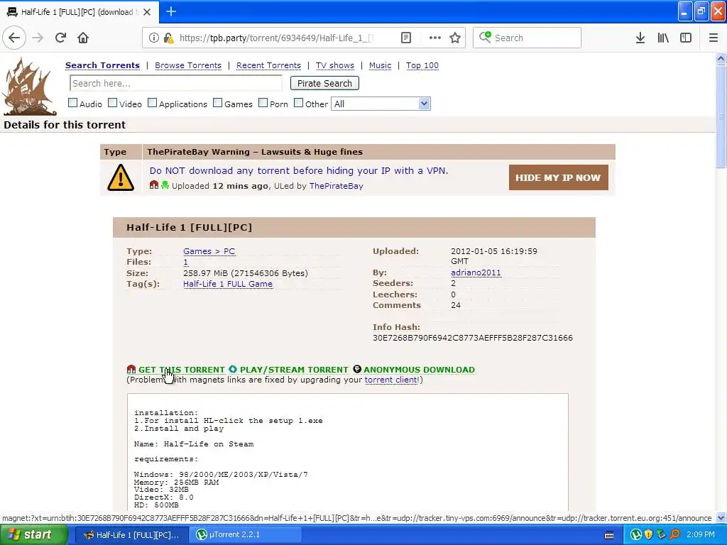The image size is (727, 545).
Task: Bookmark this page with the star icon
Action: click(x=455, y=38)
